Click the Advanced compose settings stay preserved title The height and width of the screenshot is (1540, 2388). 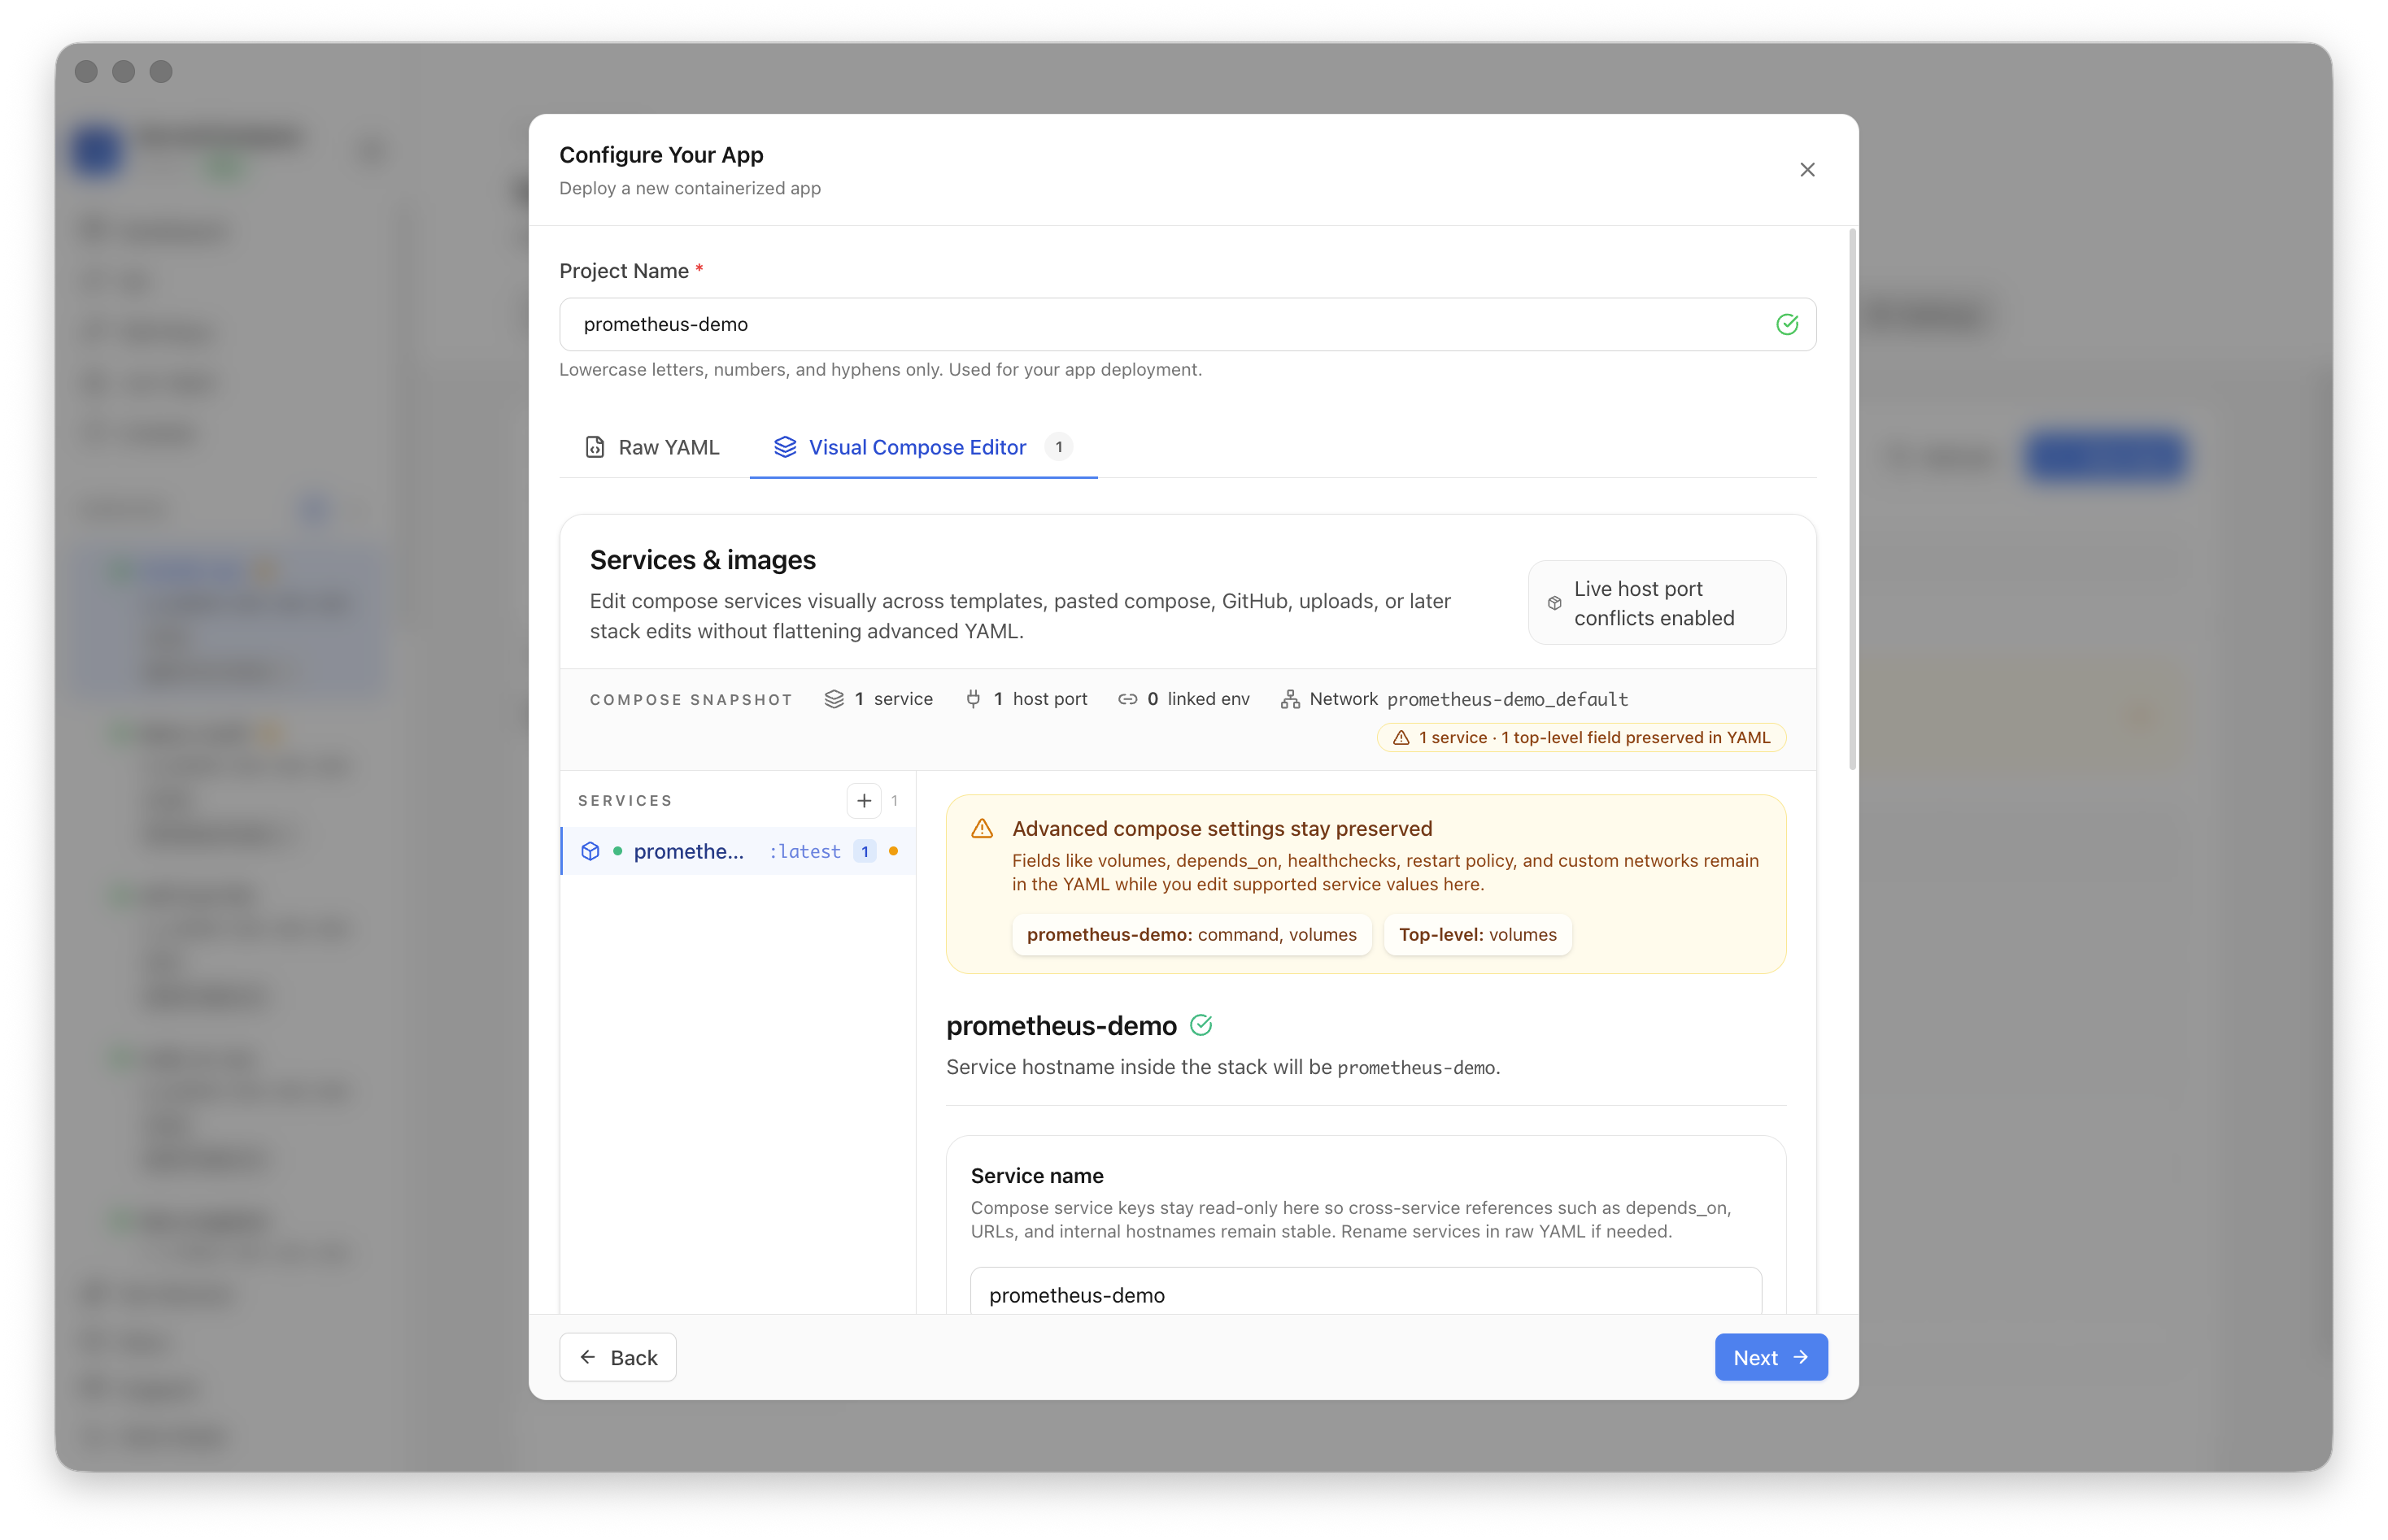coord(1222,828)
